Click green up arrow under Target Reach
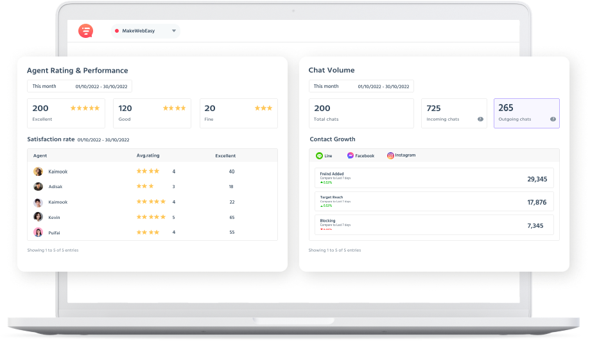Image resolution: width=590 pixels, height=341 pixels. tap(322, 206)
